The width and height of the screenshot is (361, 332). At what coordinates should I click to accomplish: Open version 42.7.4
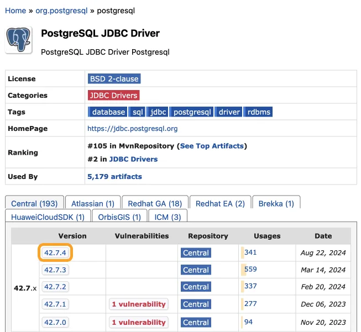click(x=55, y=252)
